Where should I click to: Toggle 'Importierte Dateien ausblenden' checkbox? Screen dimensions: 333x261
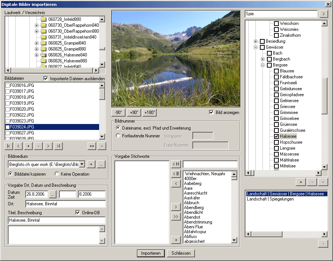(46, 79)
